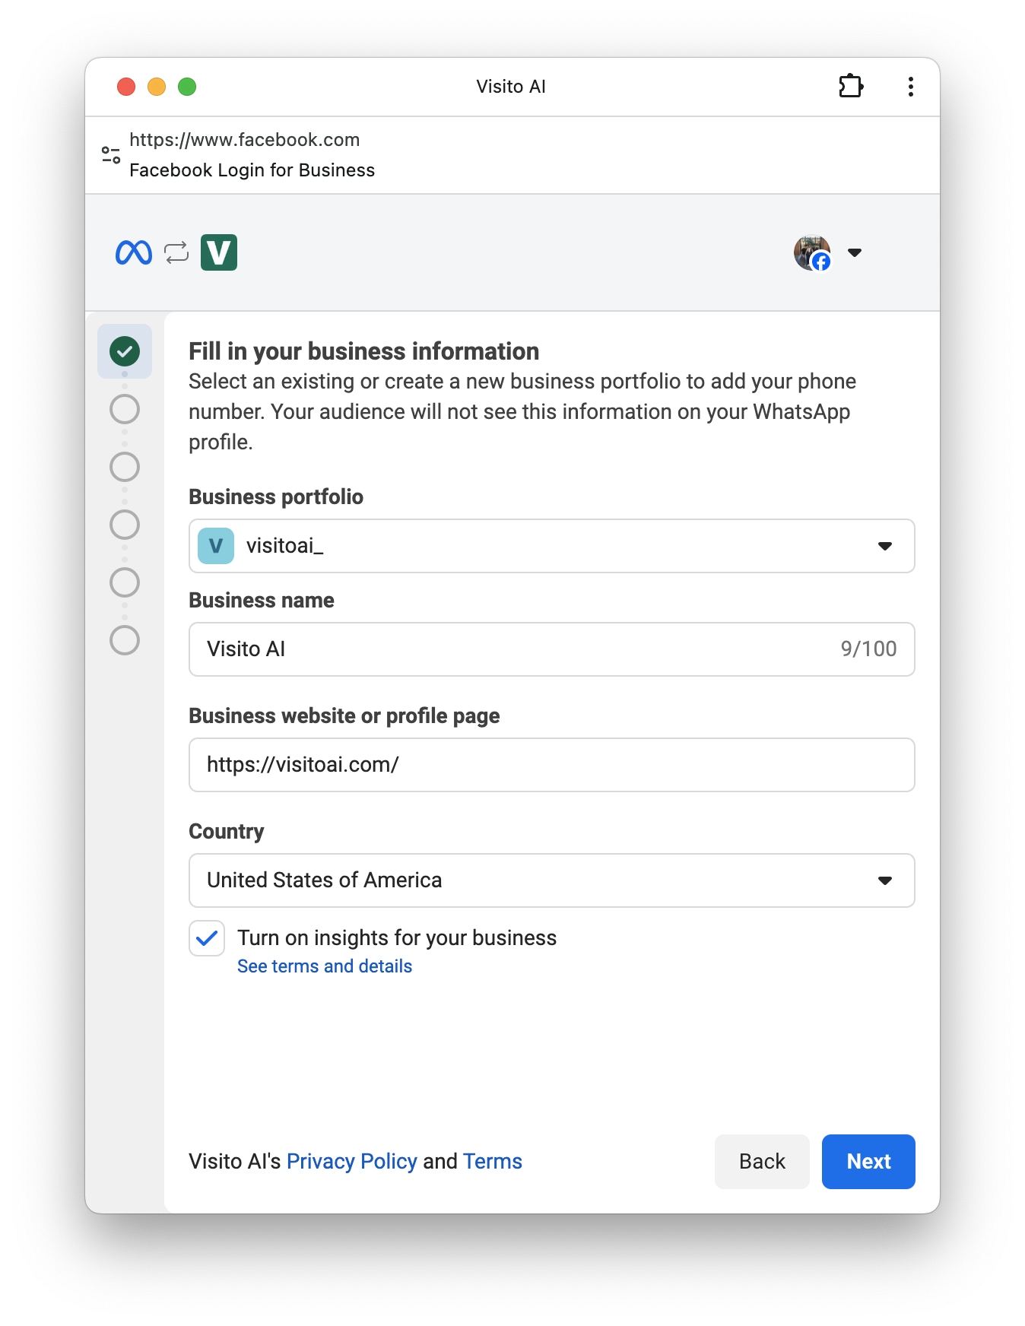Viewport: 1025px width, 1326px height.
Task: View site information controls icon
Action: [111, 155]
